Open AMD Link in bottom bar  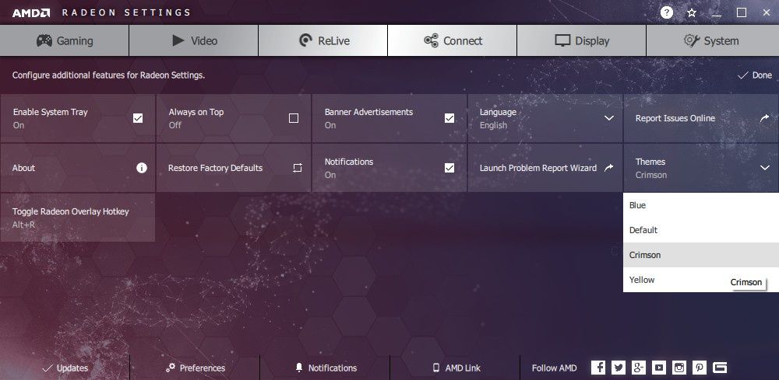[x=456, y=368]
